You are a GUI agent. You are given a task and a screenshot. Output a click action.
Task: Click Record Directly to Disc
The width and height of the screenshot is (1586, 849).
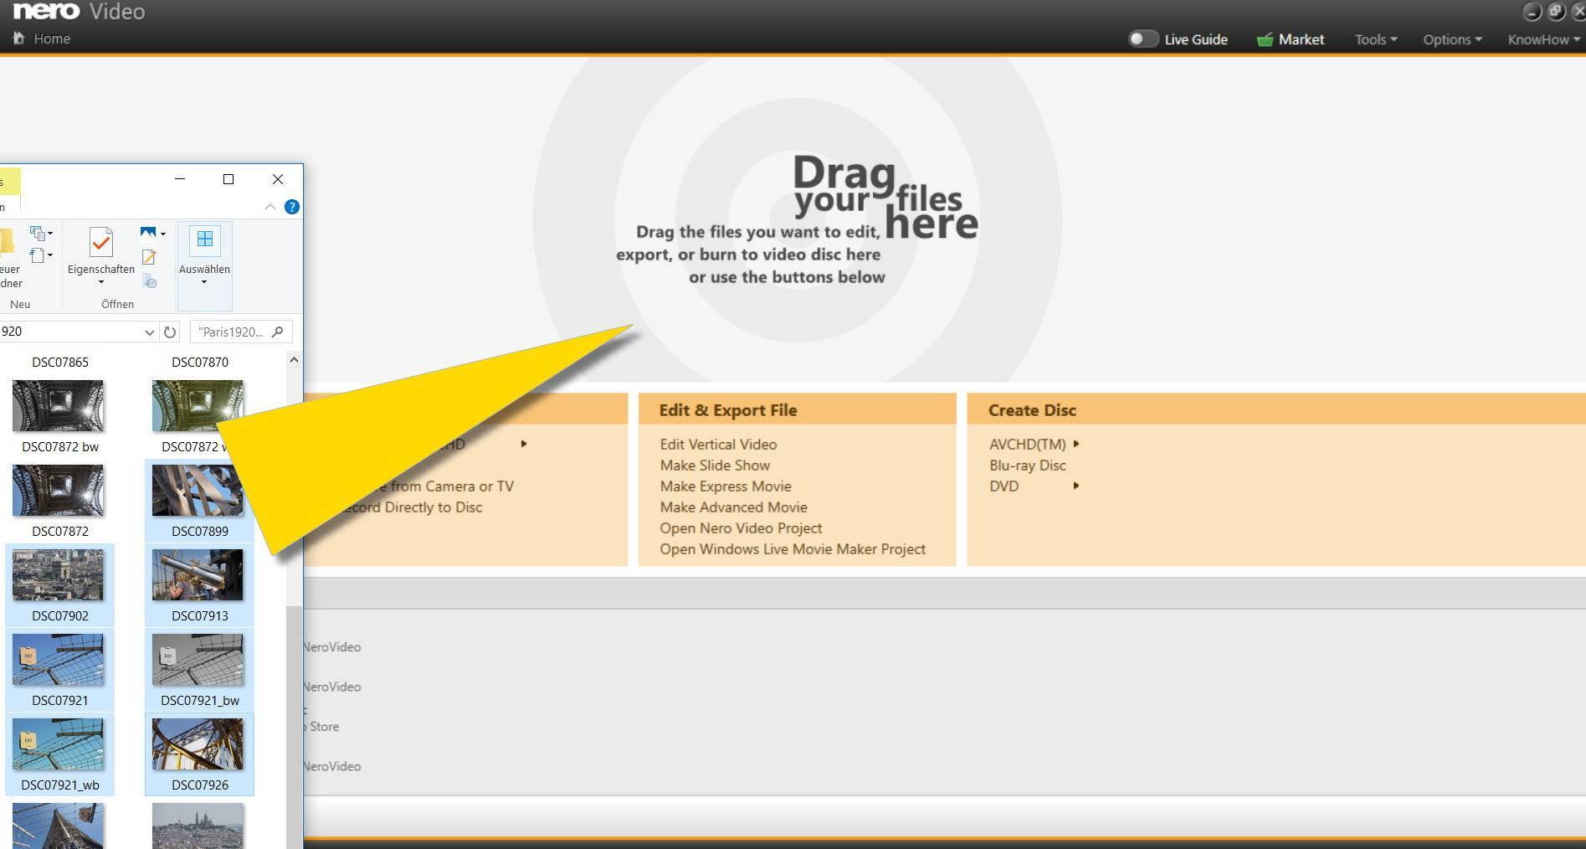tap(410, 507)
